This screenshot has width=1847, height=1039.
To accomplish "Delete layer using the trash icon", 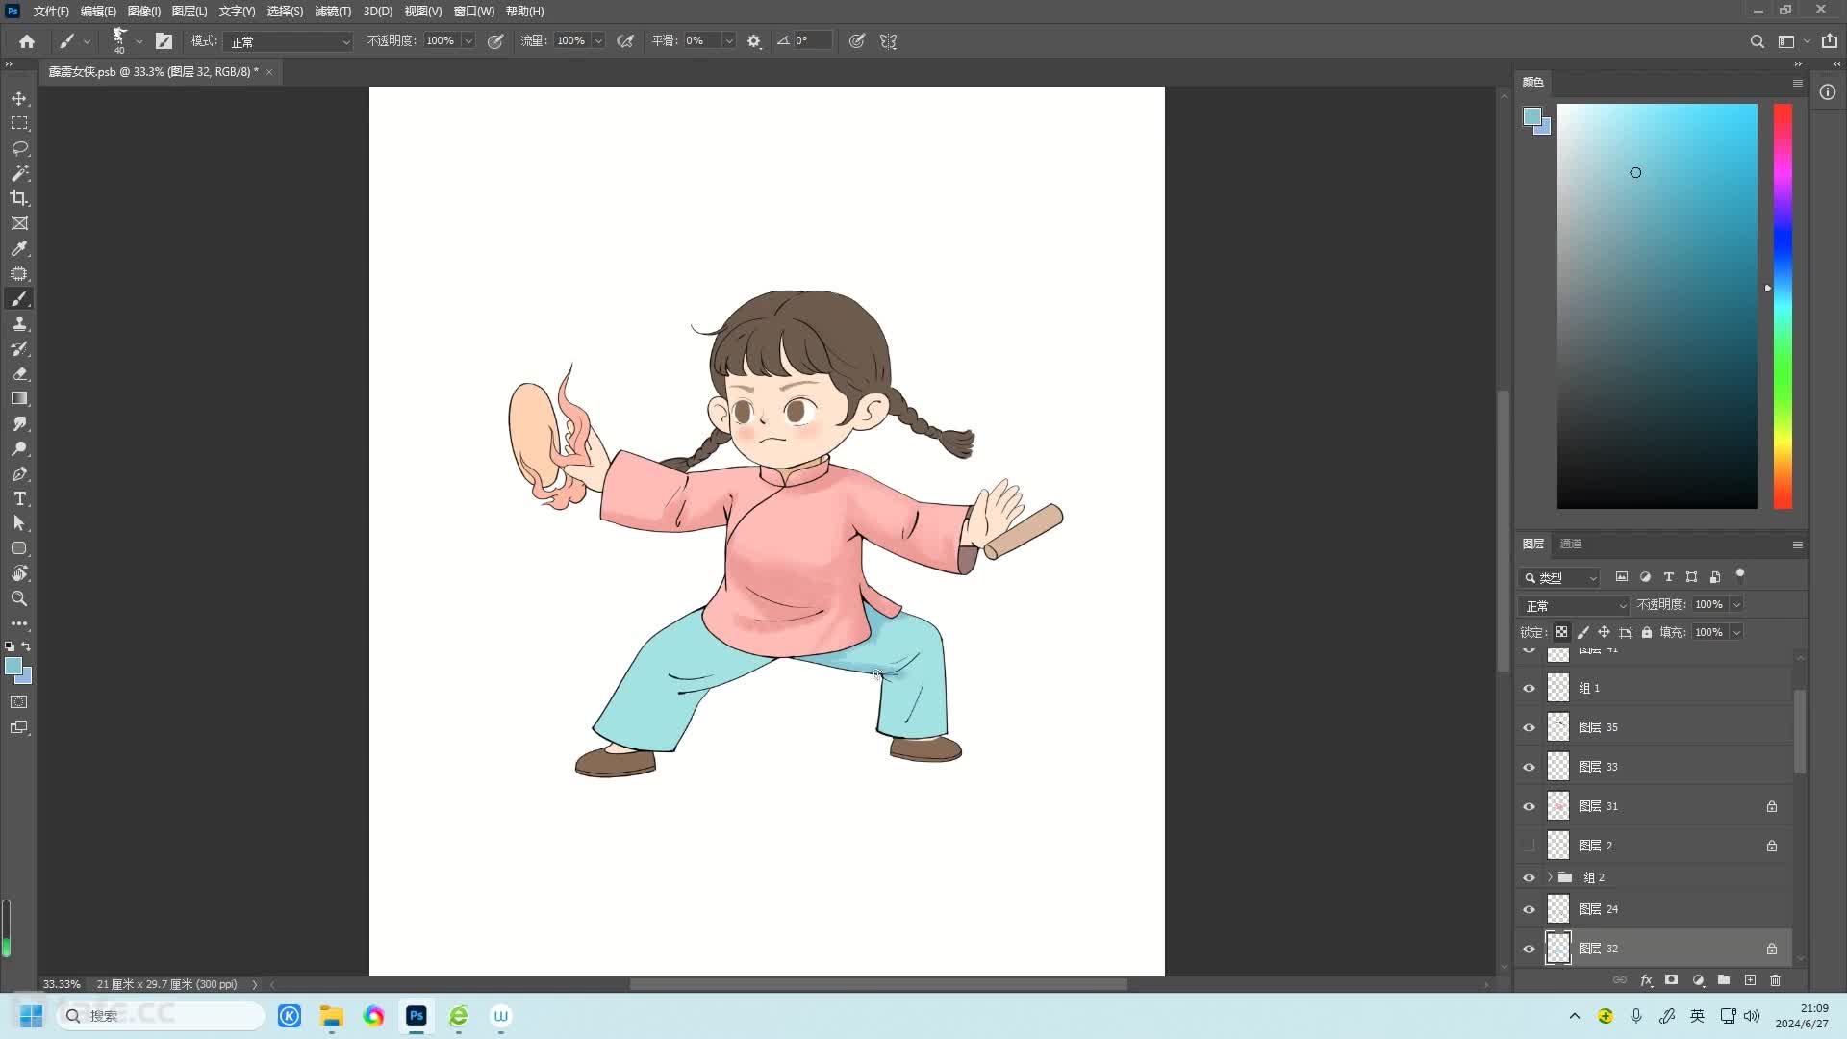I will 1776,980.
